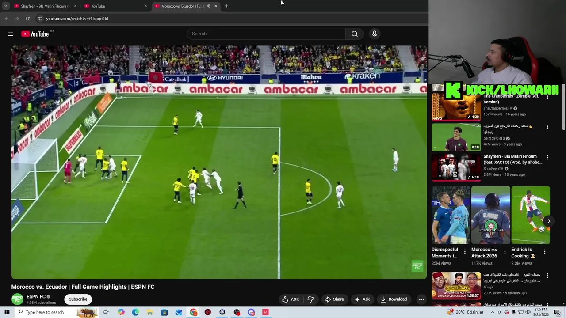Close the middle YouTube tab
The height and width of the screenshot is (318, 566).
[145, 6]
